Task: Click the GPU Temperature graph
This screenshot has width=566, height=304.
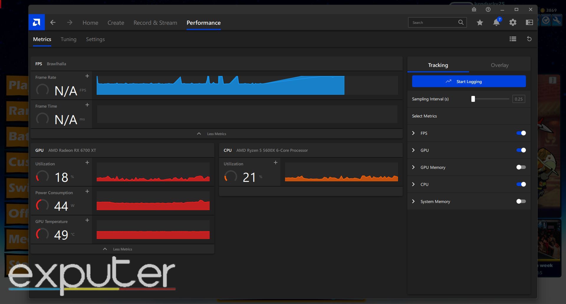Action: (153, 230)
